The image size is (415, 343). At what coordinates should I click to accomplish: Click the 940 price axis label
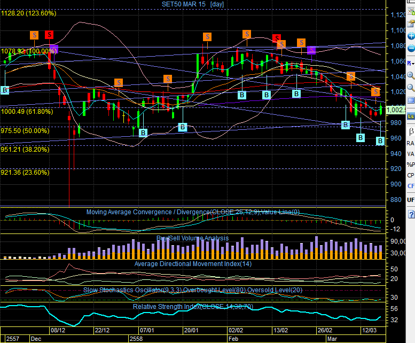pos(396,153)
